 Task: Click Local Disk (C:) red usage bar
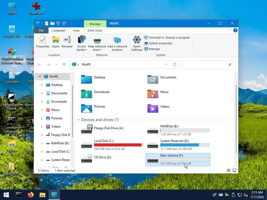pos(119,145)
